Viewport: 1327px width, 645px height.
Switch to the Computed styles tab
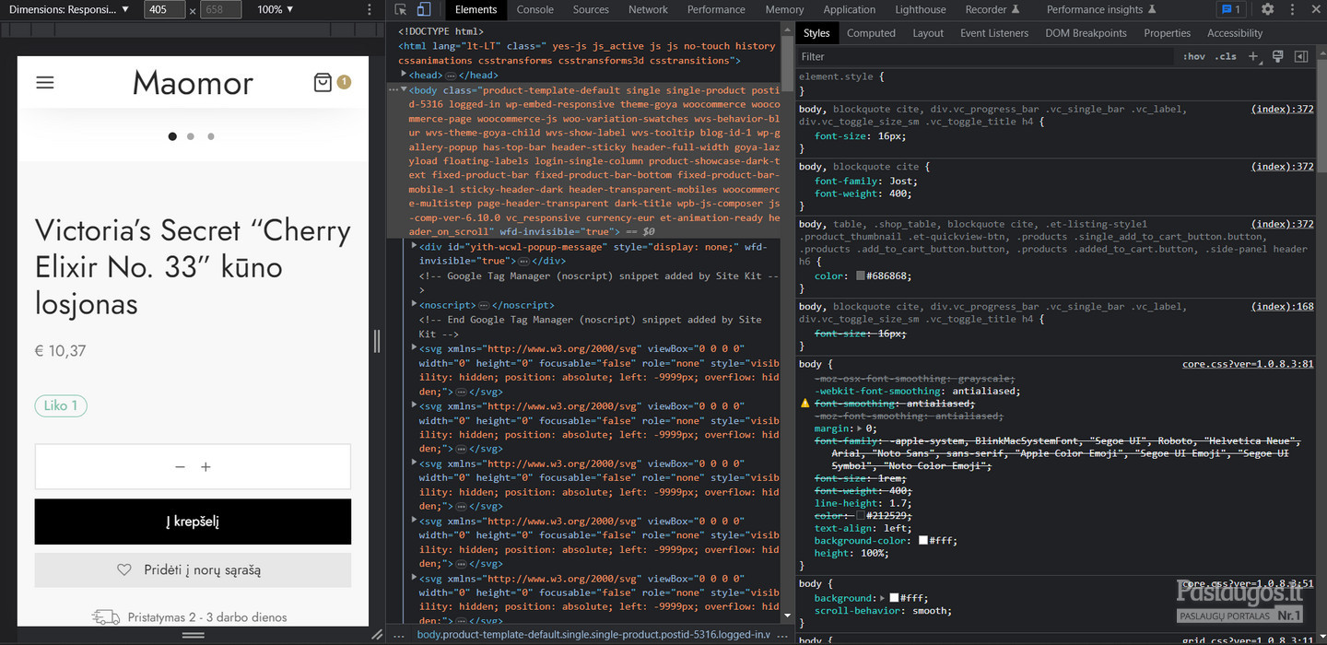[x=871, y=33]
